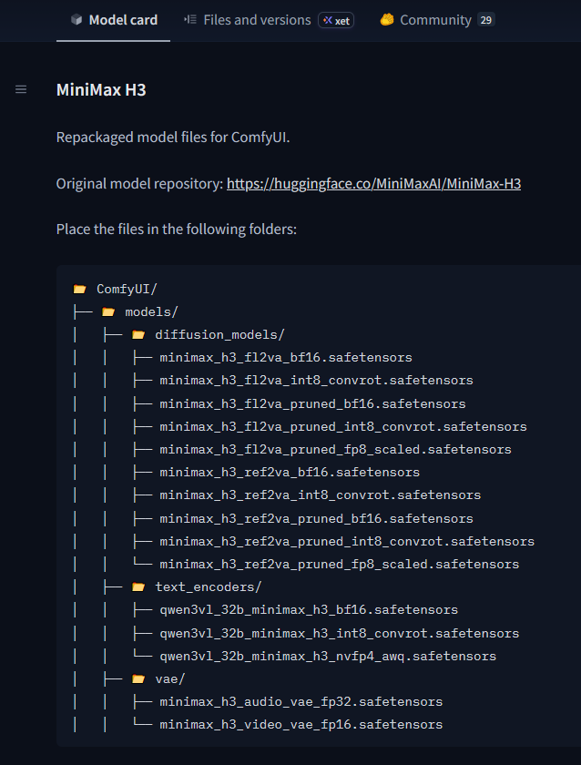Click minimax_h3_ref2va_pruned_fp8_scaled.safetensors
This screenshot has width=581, height=765.
pyautogui.click(x=340, y=565)
